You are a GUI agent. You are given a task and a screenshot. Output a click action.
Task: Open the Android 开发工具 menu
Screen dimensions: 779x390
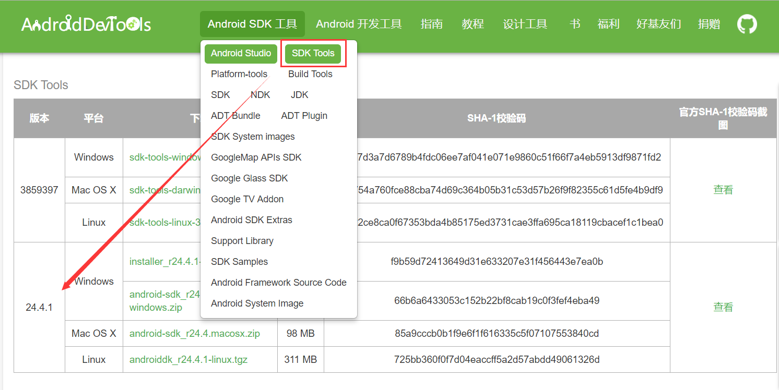(359, 24)
